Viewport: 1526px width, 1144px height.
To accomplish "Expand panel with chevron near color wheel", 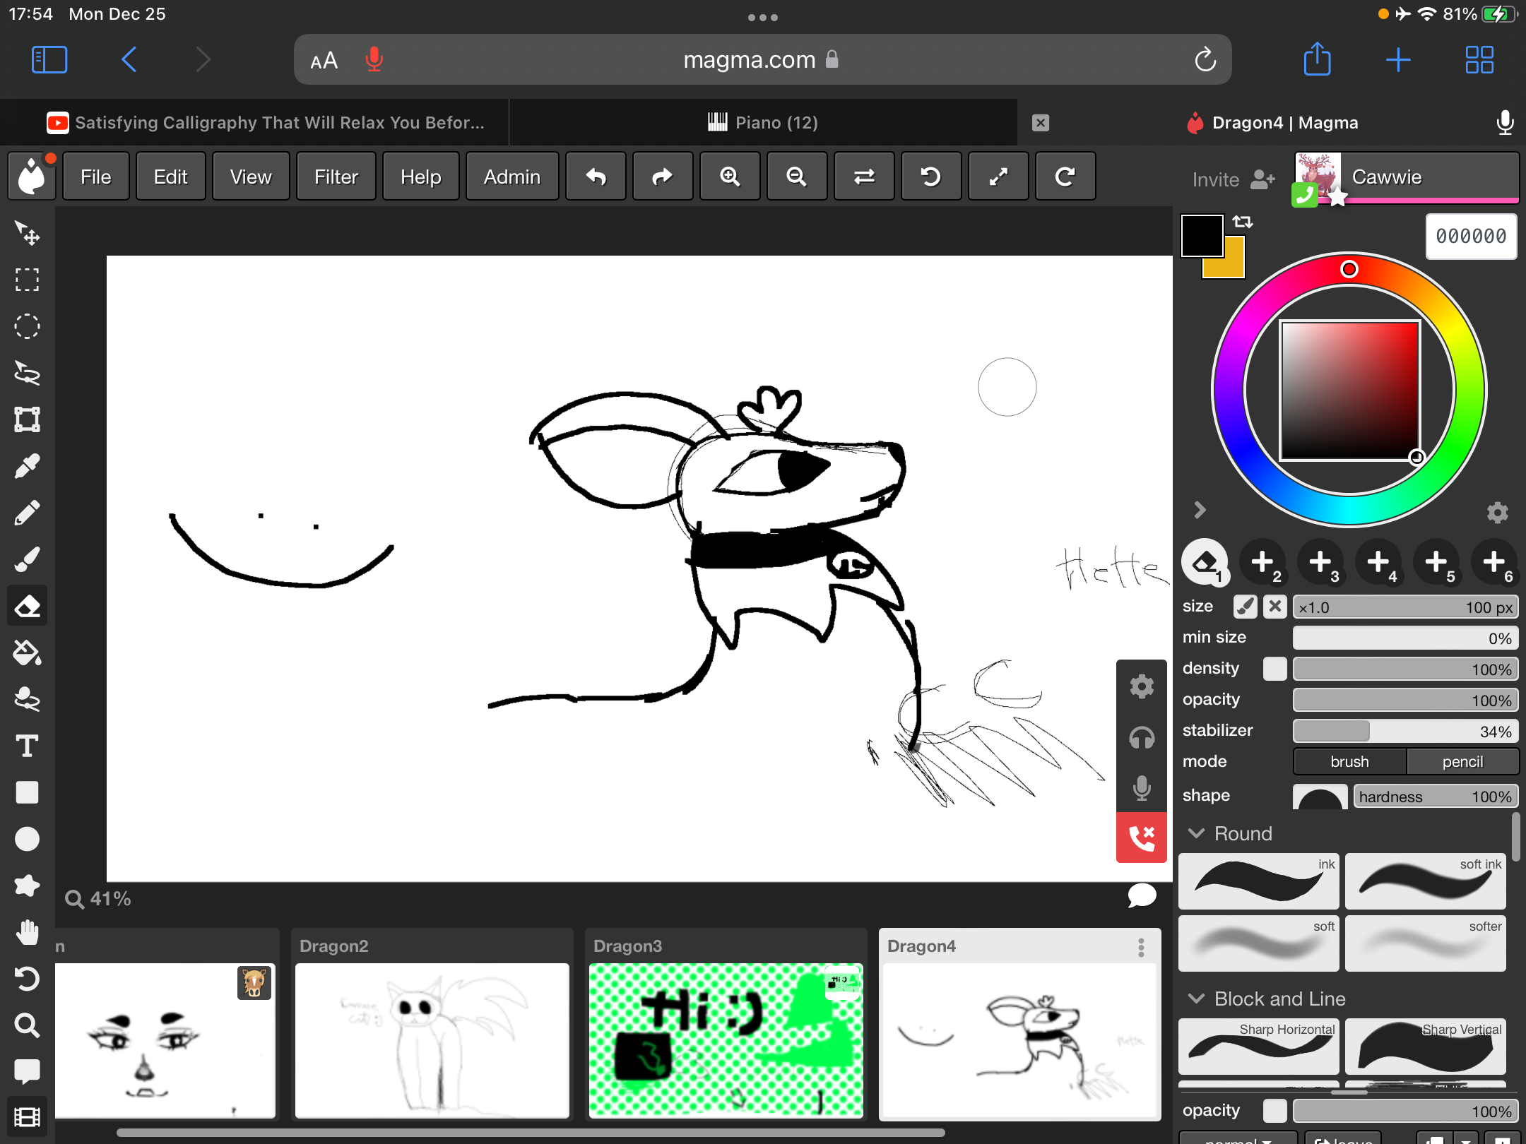I will [1199, 510].
